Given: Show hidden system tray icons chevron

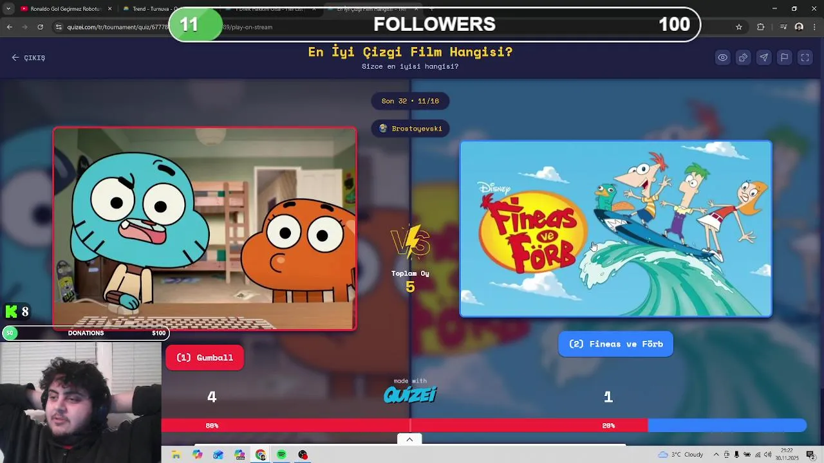Looking at the screenshot, I should pos(716,455).
